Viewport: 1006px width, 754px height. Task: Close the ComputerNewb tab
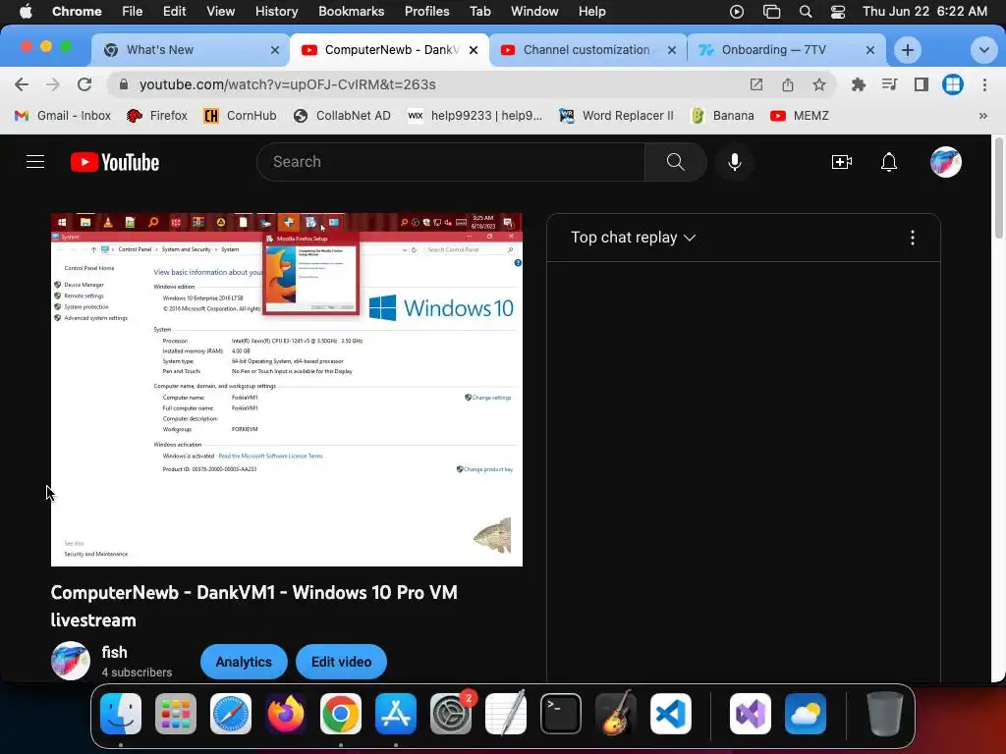pos(474,50)
